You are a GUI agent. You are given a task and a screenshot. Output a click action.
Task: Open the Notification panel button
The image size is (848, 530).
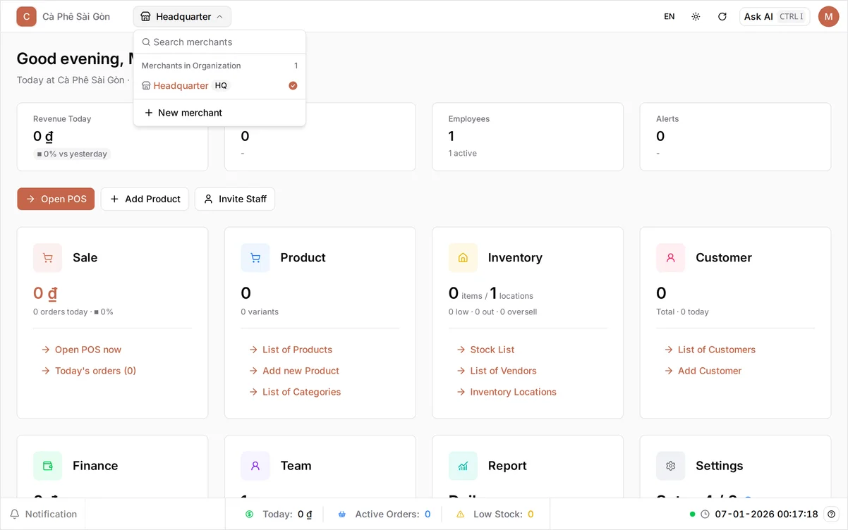point(43,514)
